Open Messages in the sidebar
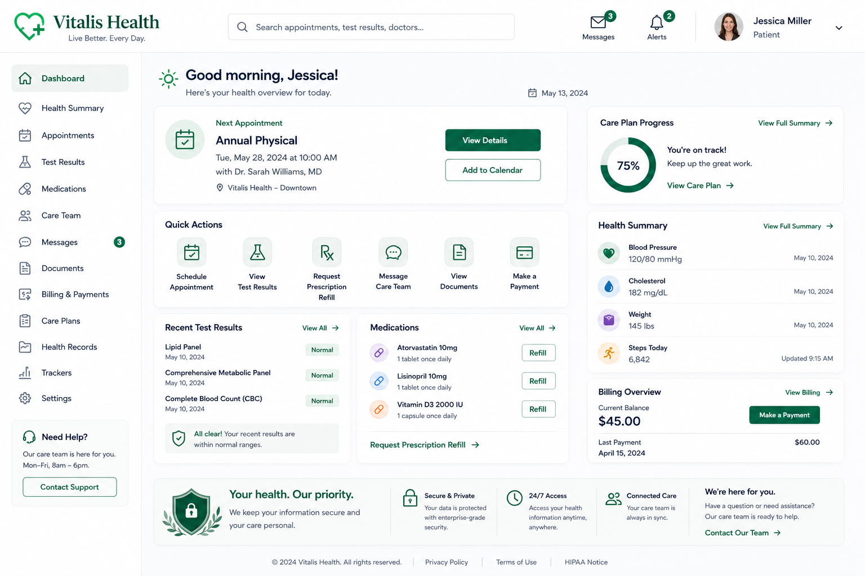865x576 pixels. [70, 242]
